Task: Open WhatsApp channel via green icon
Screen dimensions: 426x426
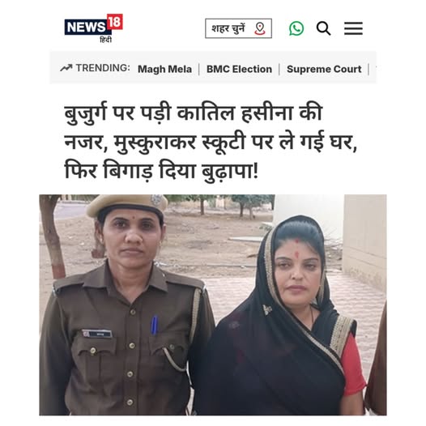Action: (x=296, y=28)
